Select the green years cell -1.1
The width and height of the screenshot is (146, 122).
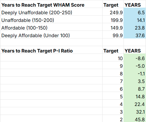135,73
